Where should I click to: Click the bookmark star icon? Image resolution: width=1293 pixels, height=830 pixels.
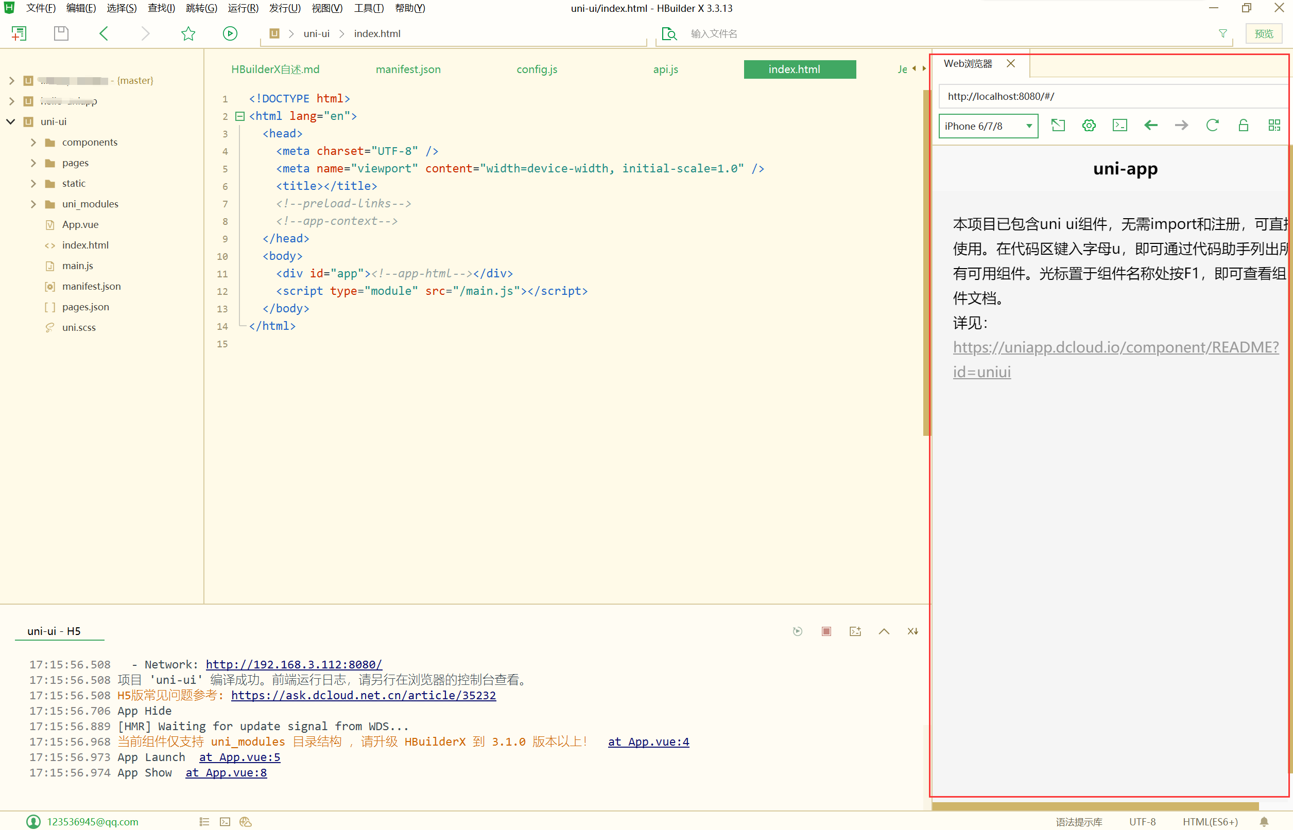click(188, 33)
